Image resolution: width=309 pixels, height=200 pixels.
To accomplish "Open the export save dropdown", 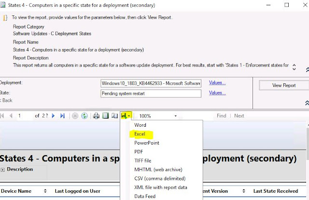I will pos(126,116).
